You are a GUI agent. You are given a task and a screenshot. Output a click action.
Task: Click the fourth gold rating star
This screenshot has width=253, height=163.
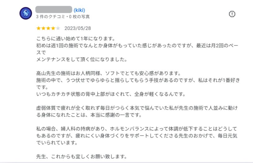tap(53, 28)
